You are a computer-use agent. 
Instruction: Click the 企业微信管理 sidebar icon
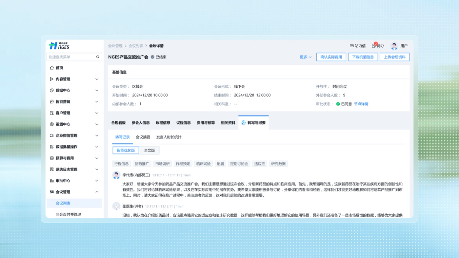click(x=51, y=136)
